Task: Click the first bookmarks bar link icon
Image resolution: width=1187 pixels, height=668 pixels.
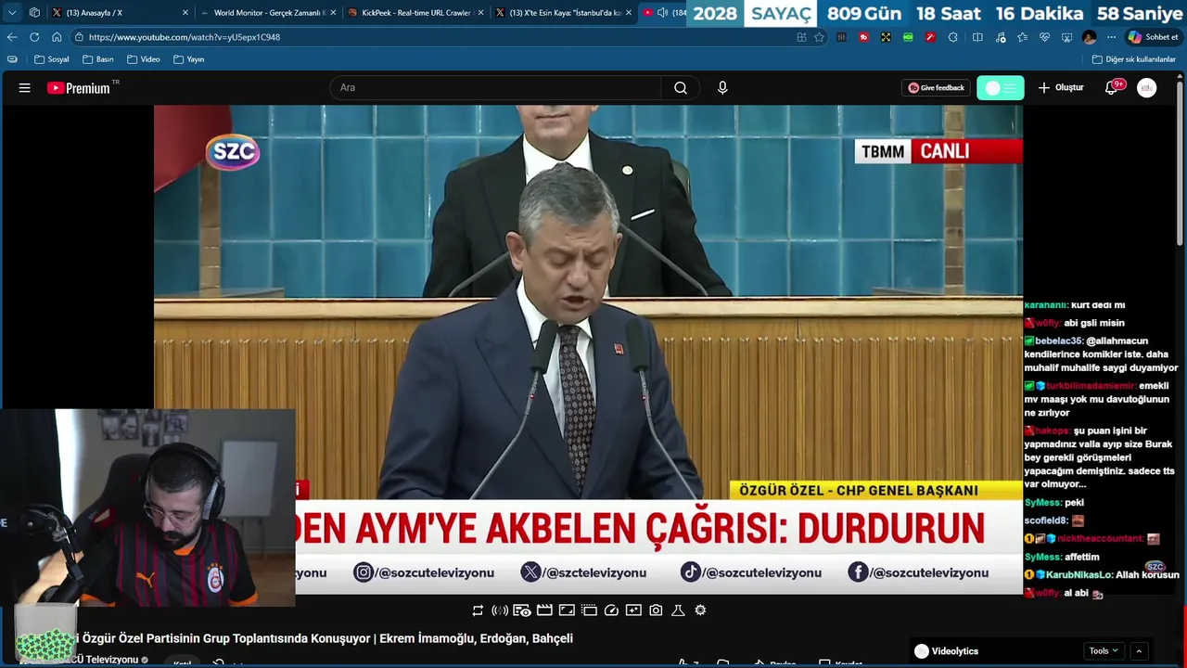Action: click(x=12, y=59)
